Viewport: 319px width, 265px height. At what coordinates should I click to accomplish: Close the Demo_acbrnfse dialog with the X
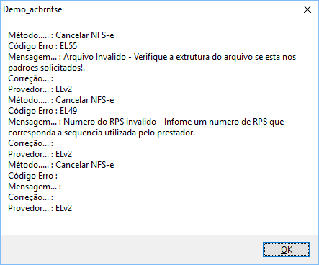click(x=307, y=9)
